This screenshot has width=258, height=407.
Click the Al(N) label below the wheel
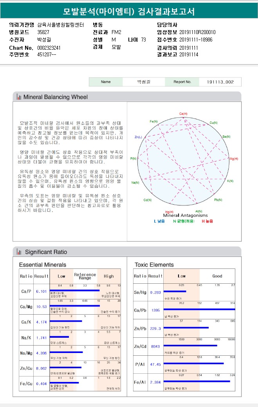(199, 211)
